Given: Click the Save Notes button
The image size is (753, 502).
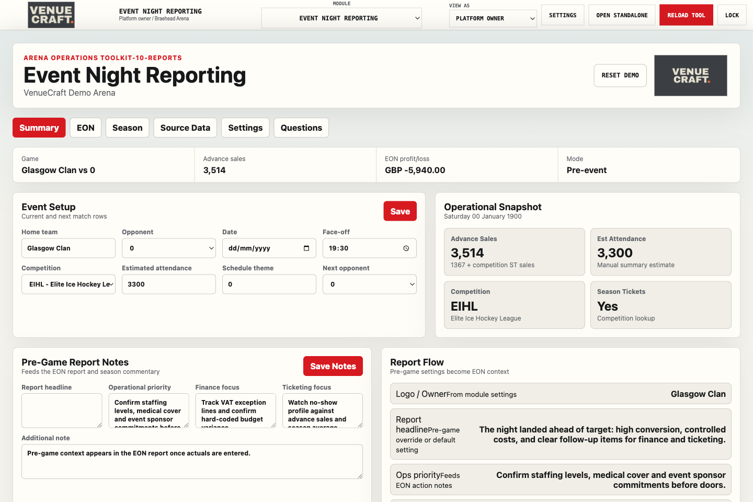Looking at the screenshot, I should tap(333, 366).
